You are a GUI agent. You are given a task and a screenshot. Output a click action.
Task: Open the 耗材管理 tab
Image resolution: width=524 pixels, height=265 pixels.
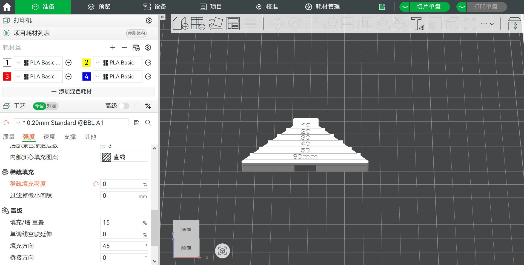click(322, 7)
